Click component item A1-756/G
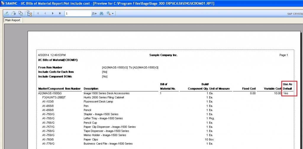 pos(48,123)
